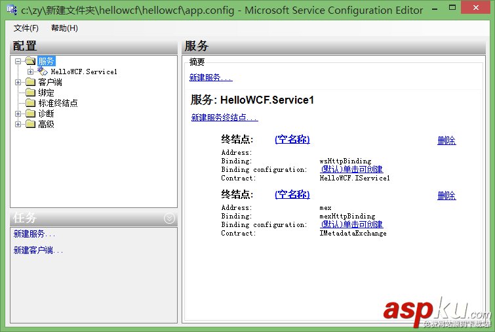This screenshot has width=495, height=332.
Task: Click 新建客户端... in the 任务 panel
Action: 38,251
